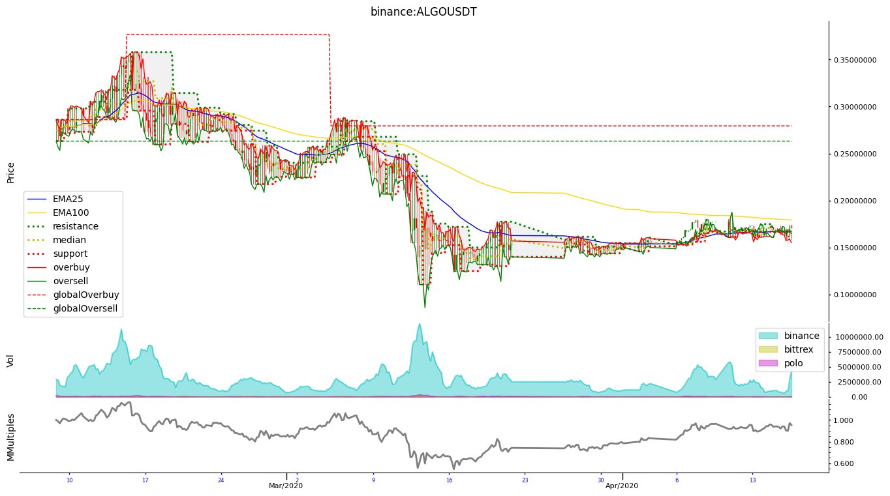Viewport: 890px width, 496px height.
Task: Click the Apr/2020 month label
Action: pyautogui.click(x=622, y=486)
